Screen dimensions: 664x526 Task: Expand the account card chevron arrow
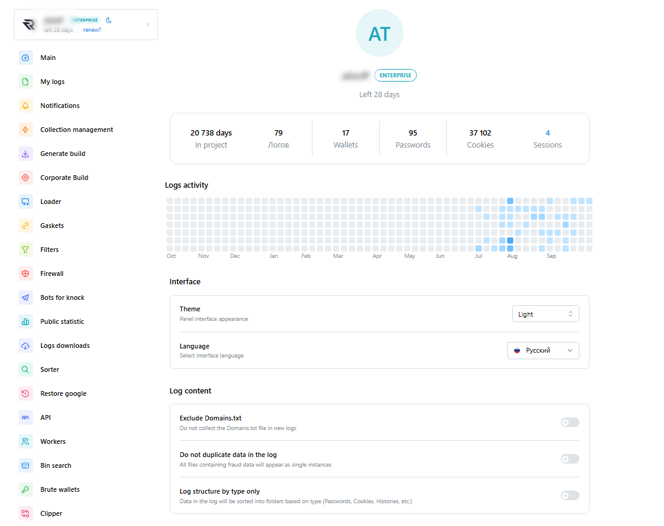(x=148, y=25)
